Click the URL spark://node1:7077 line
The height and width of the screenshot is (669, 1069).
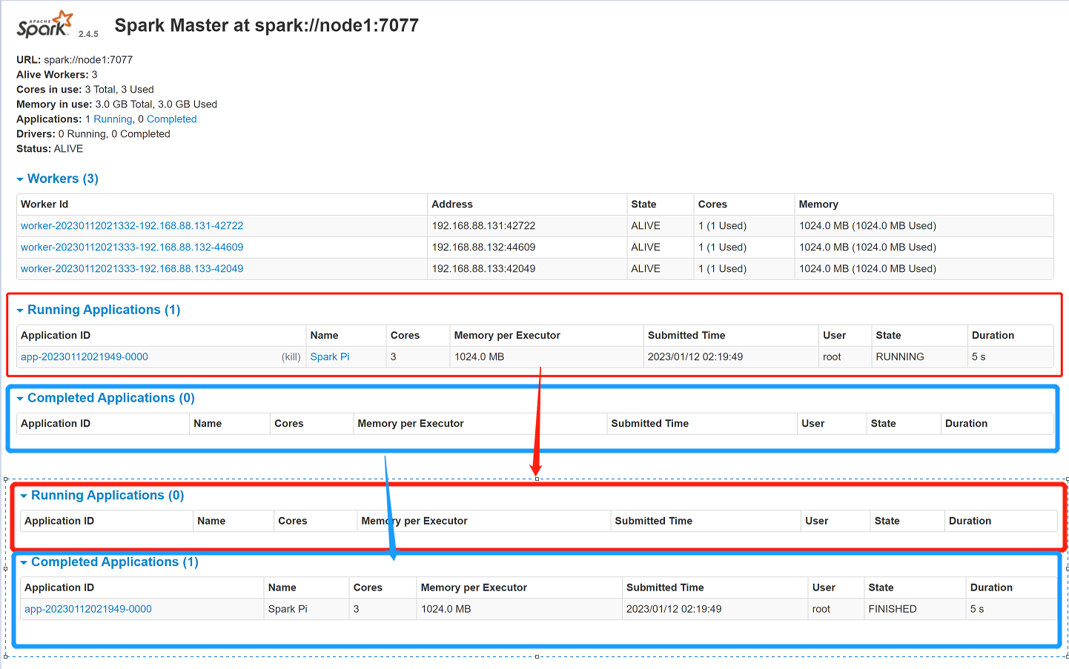(x=74, y=60)
